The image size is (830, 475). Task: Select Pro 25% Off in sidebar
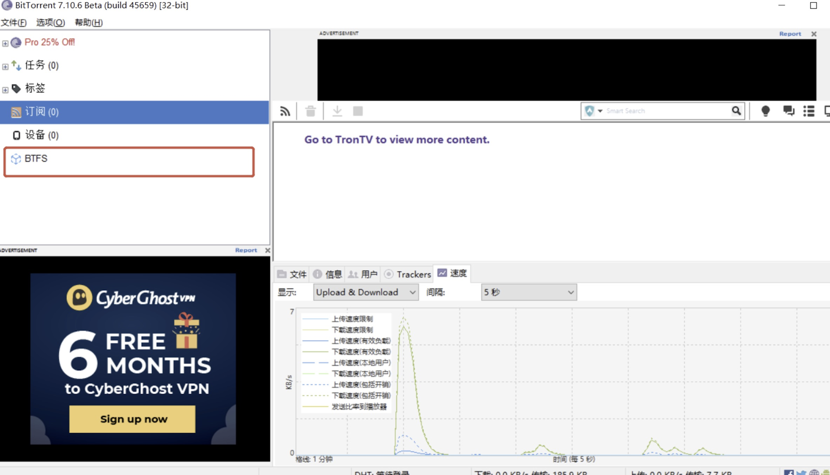pos(50,42)
